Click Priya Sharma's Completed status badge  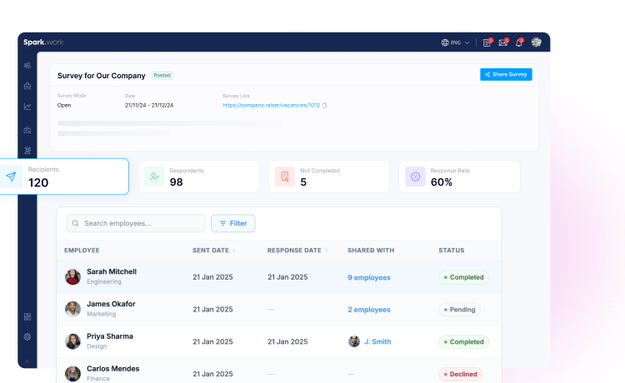463,341
